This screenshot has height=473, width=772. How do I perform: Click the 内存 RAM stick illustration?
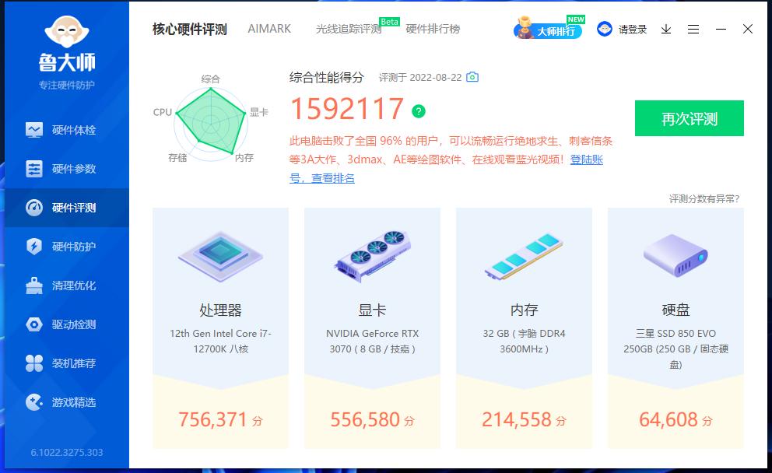[525, 256]
